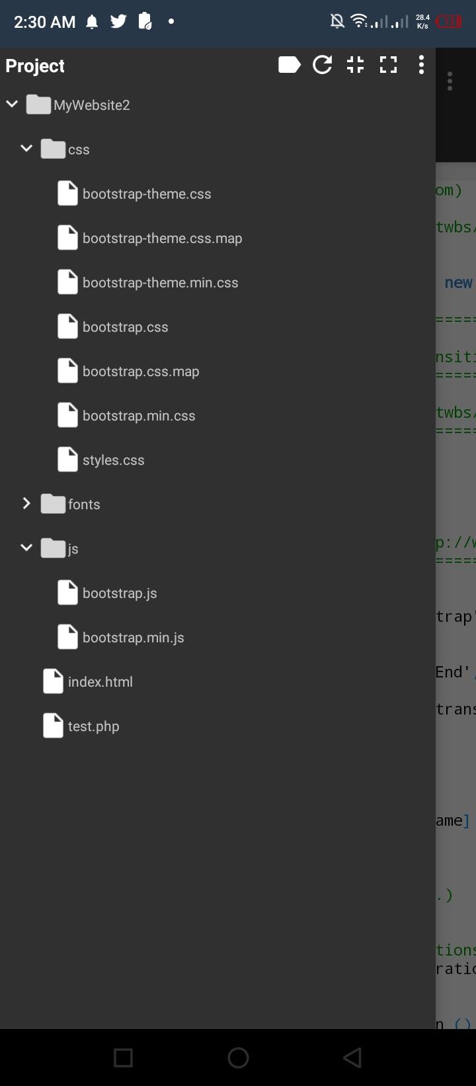Open the editor's three-dot menu behind the drawer
Viewport: 476px width, 1086px height.
[x=450, y=81]
